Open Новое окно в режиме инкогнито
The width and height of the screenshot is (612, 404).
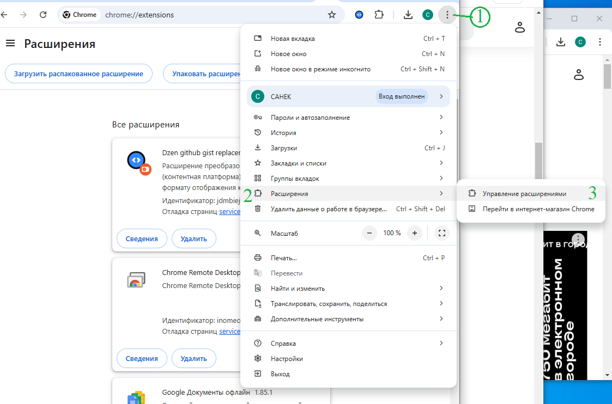click(349, 69)
